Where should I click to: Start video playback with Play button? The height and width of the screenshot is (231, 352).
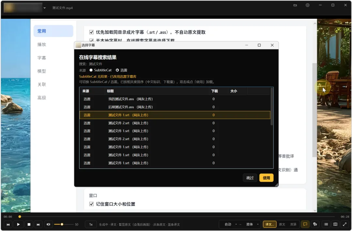click(18, 224)
